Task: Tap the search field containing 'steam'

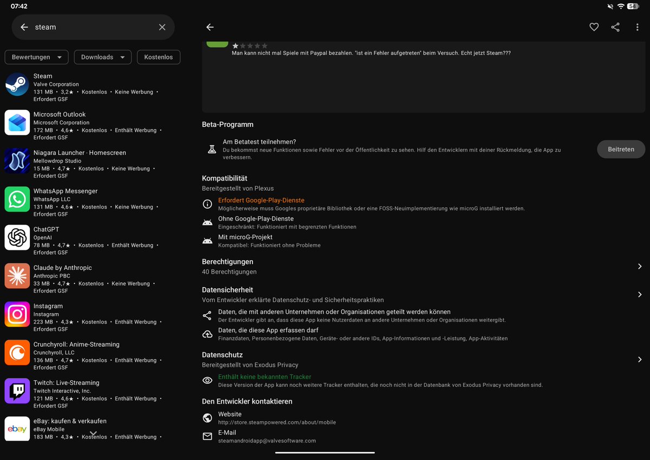Action: pyautogui.click(x=93, y=27)
